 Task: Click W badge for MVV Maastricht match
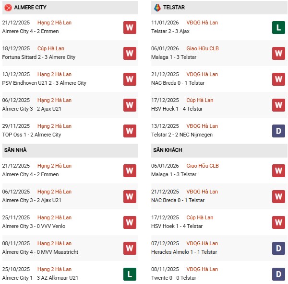(x=129, y=249)
